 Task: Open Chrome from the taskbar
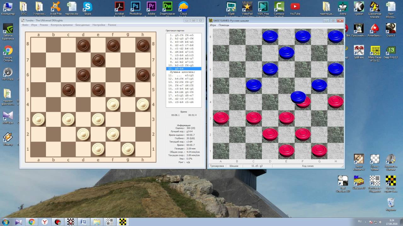coord(31,222)
